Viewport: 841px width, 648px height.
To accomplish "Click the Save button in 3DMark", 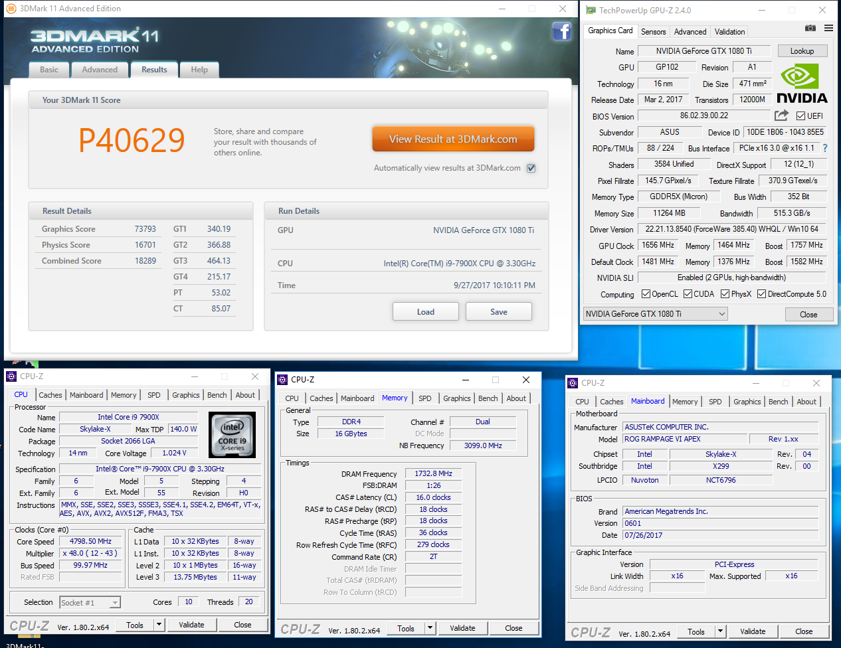I will [x=499, y=312].
